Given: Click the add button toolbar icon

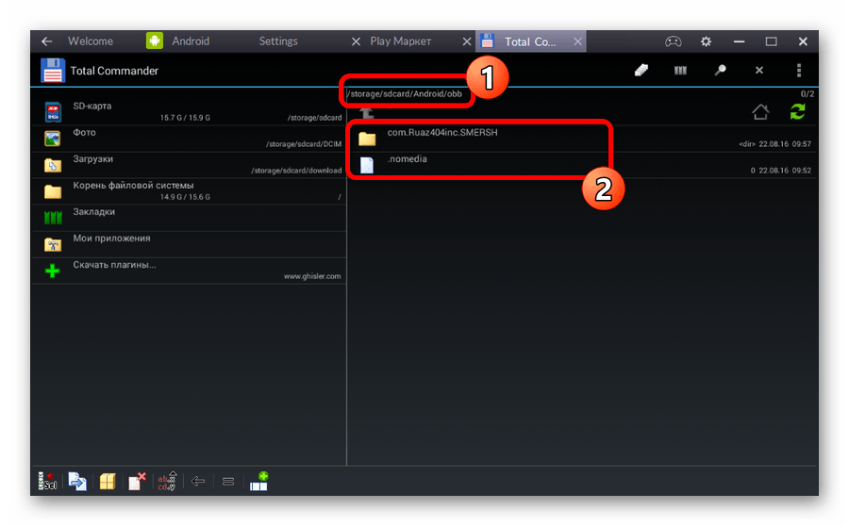Looking at the screenshot, I should pos(259,481).
